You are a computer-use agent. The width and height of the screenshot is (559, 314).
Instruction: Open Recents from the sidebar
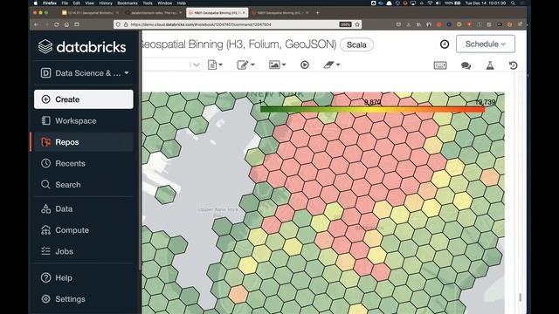(84, 163)
